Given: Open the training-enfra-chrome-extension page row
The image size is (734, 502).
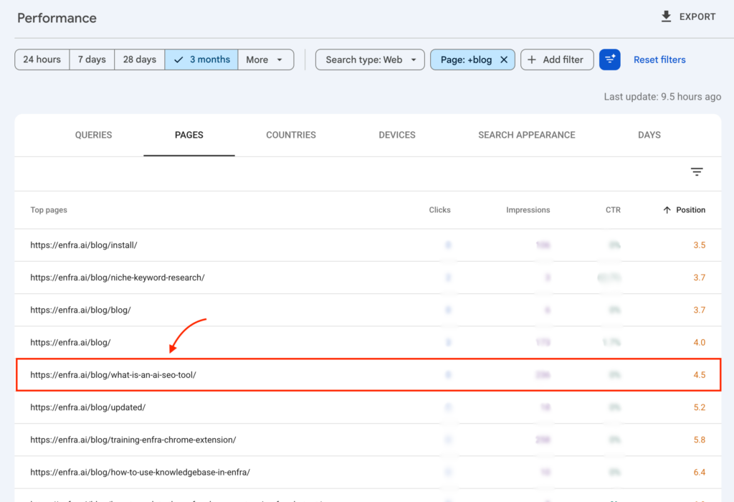Looking at the screenshot, I should click(x=368, y=440).
